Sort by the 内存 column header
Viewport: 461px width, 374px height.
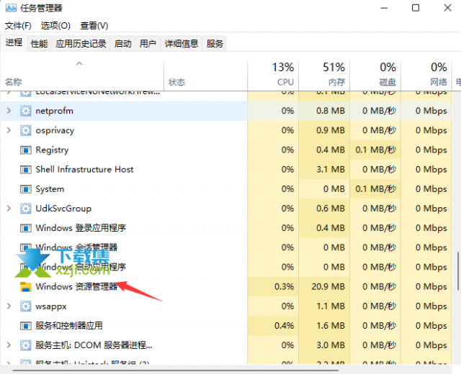324,76
